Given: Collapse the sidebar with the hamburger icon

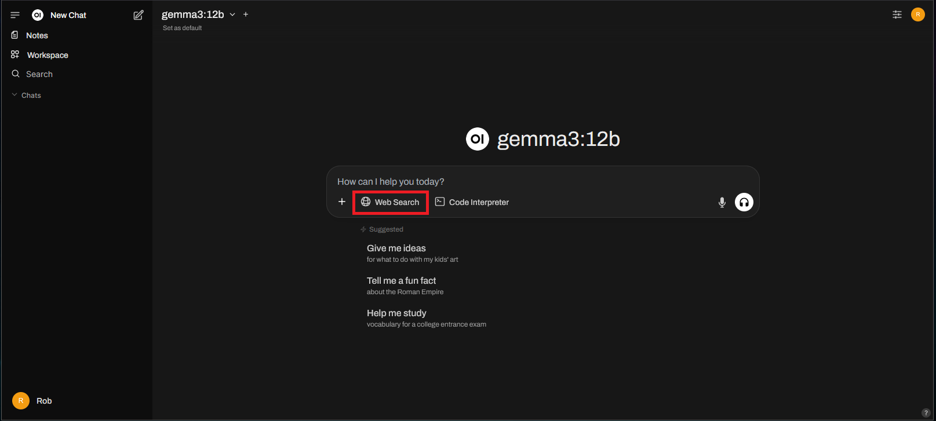Looking at the screenshot, I should coord(15,15).
